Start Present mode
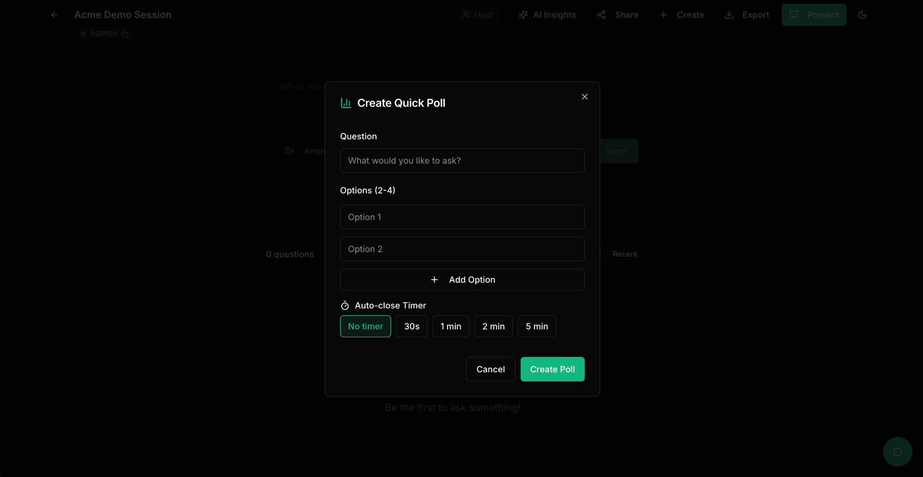923x477 pixels. coord(814,15)
